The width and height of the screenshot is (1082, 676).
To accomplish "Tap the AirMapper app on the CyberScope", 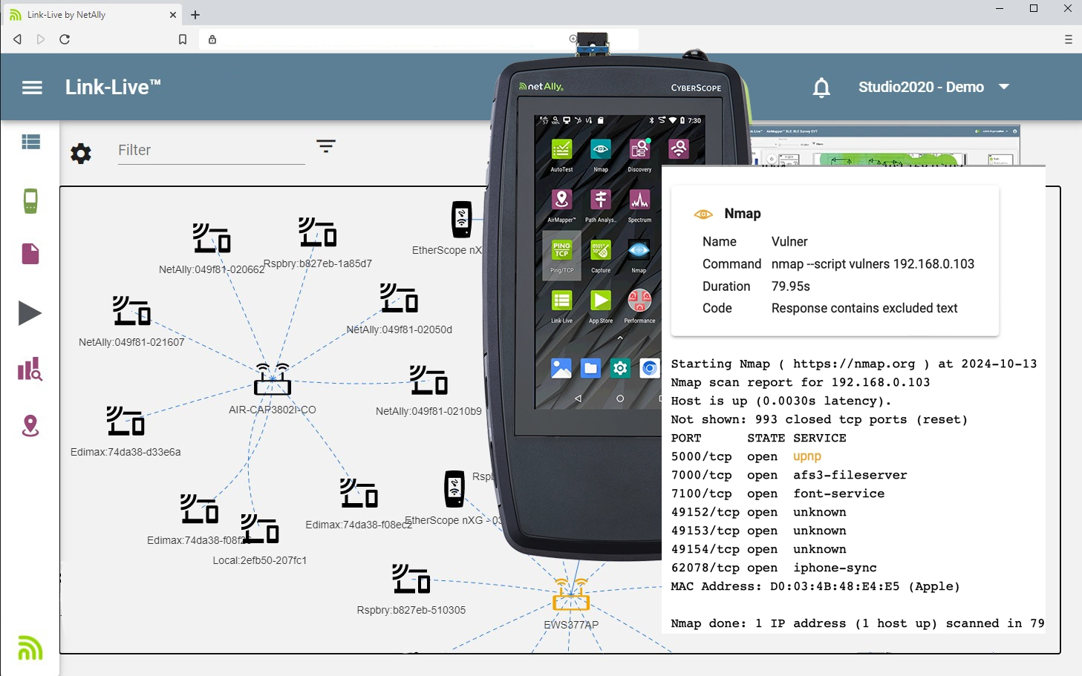I will coord(561,200).
